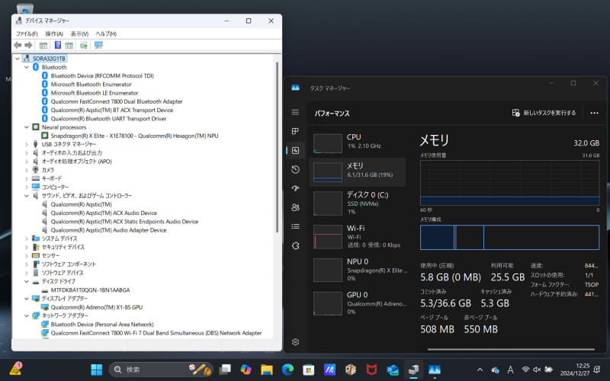Expand the セキュリティ デバイス category
Viewport: 610px width, 381px height.
[27, 247]
